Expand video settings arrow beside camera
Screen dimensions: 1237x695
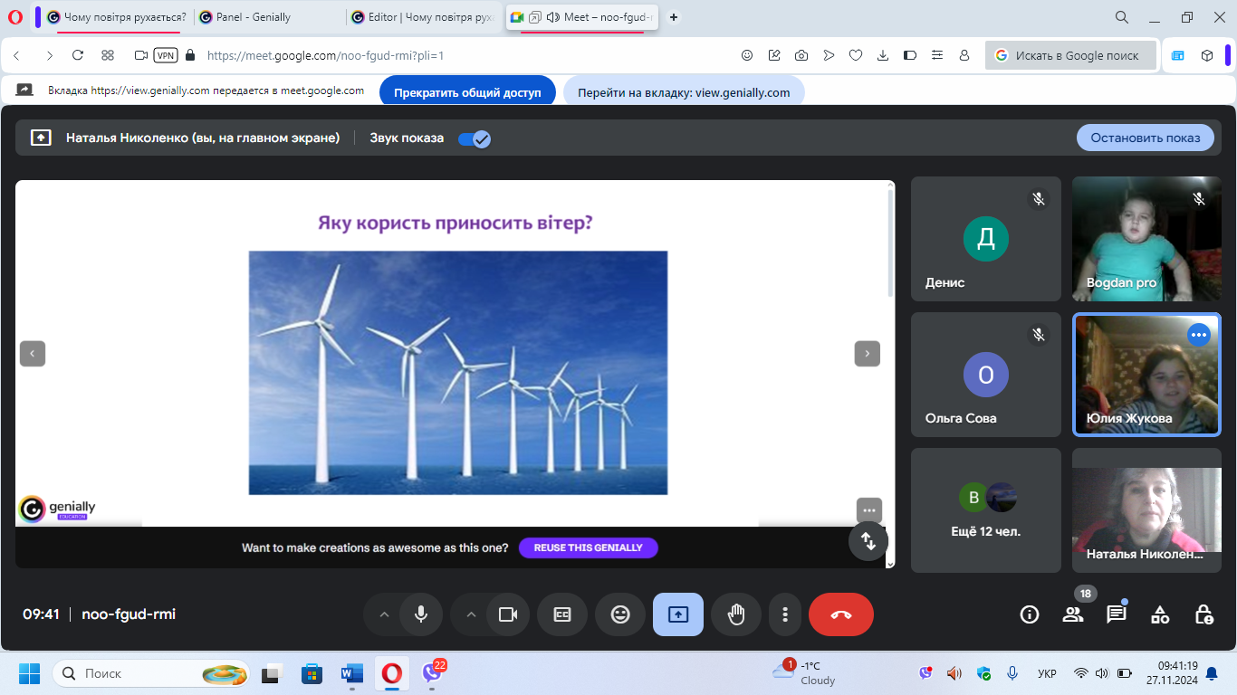(471, 614)
